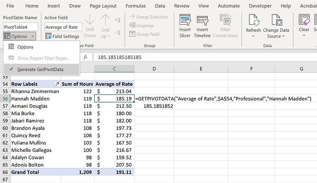Click the Grand Total average 191.11 cell
The image size is (317, 183).
coord(114,172)
